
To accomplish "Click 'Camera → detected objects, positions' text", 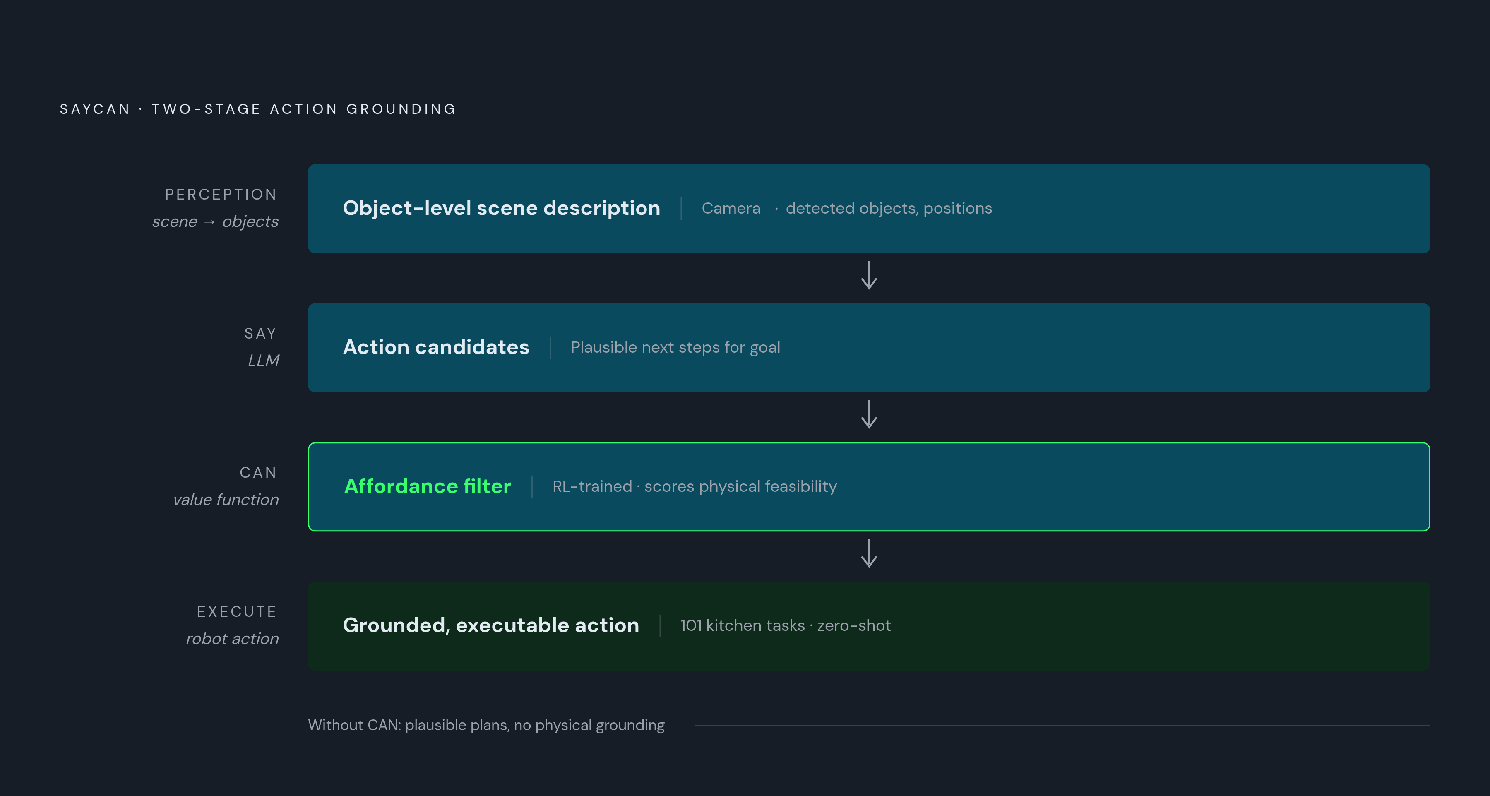I will (x=847, y=208).
